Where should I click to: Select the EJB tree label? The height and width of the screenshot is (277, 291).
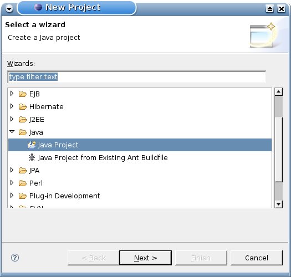click(34, 94)
